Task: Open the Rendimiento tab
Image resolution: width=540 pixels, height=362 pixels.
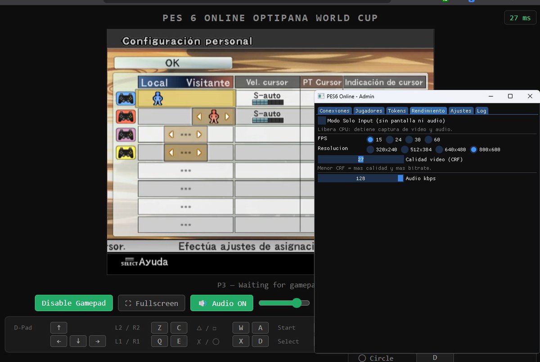Action: (x=428, y=111)
